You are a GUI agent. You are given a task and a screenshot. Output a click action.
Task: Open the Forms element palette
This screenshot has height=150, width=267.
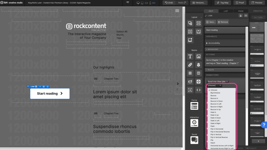click(x=194, y=106)
